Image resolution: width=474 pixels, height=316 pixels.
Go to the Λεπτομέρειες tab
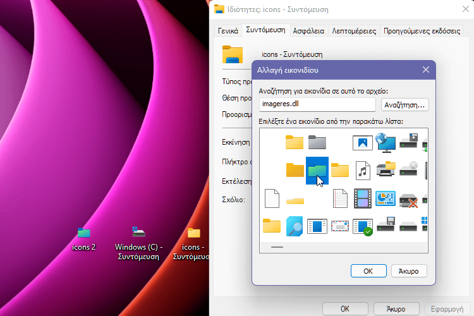pyautogui.click(x=354, y=31)
